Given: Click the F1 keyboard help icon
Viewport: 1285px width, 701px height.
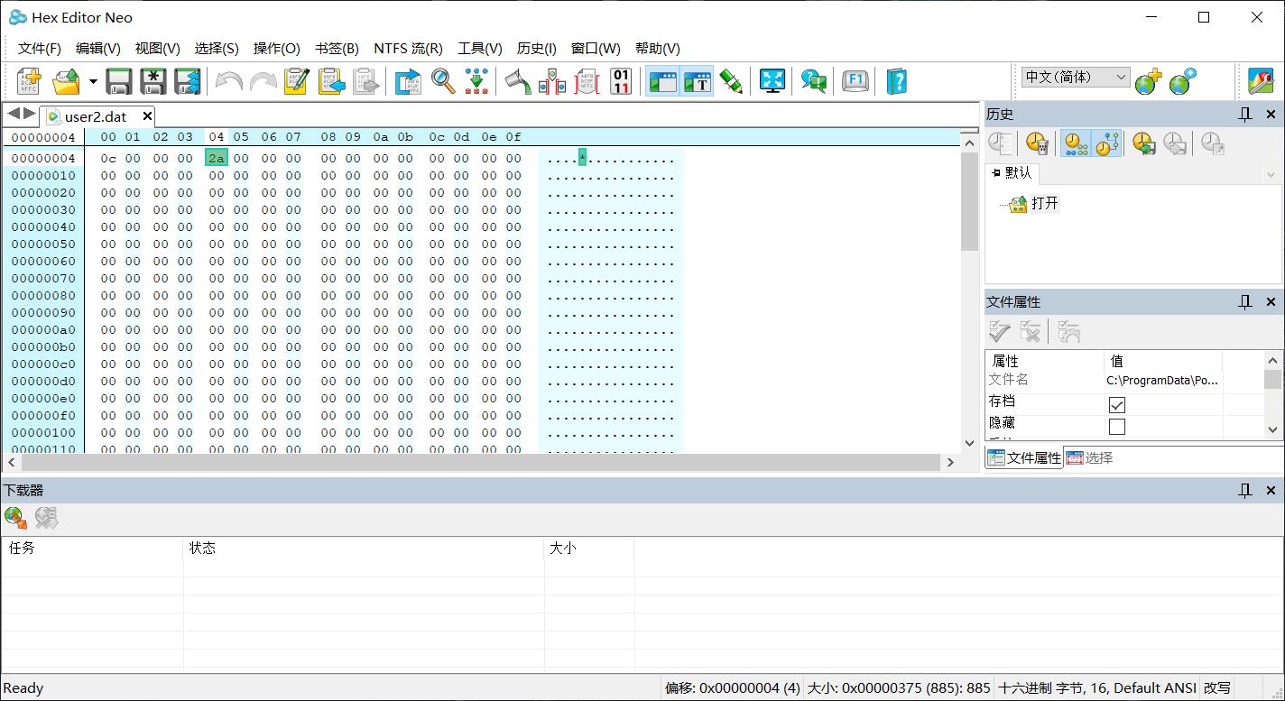Looking at the screenshot, I should point(855,81).
